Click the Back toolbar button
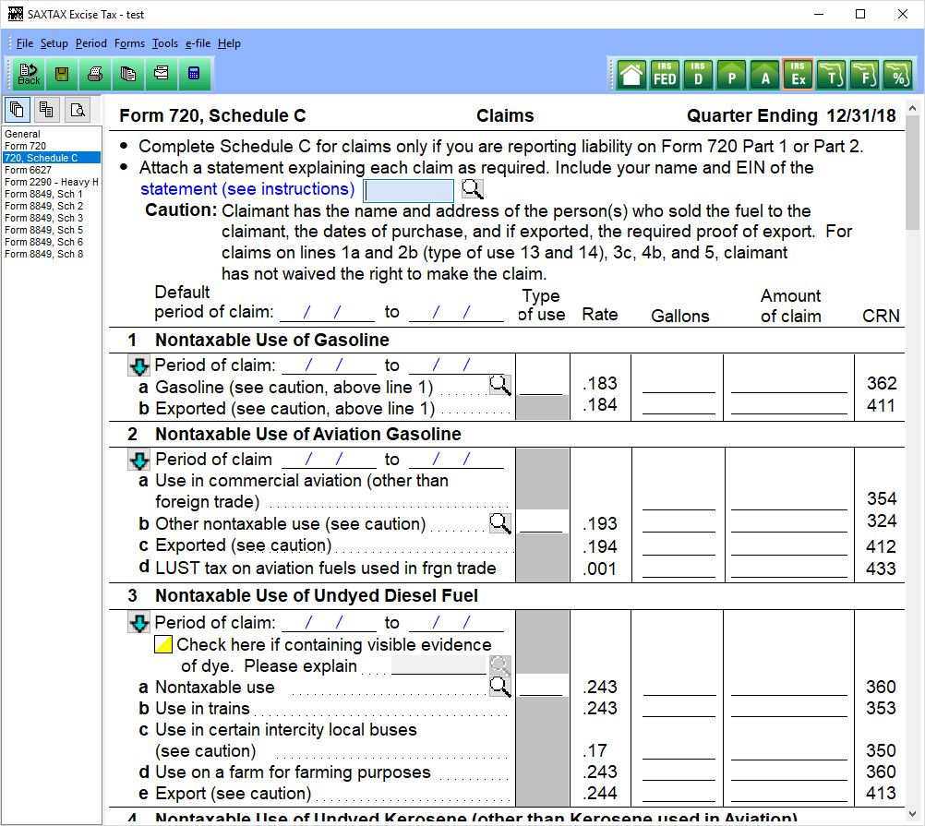Image resolution: width=925 pixels, height=826 pixels. (x=29, y=74)
